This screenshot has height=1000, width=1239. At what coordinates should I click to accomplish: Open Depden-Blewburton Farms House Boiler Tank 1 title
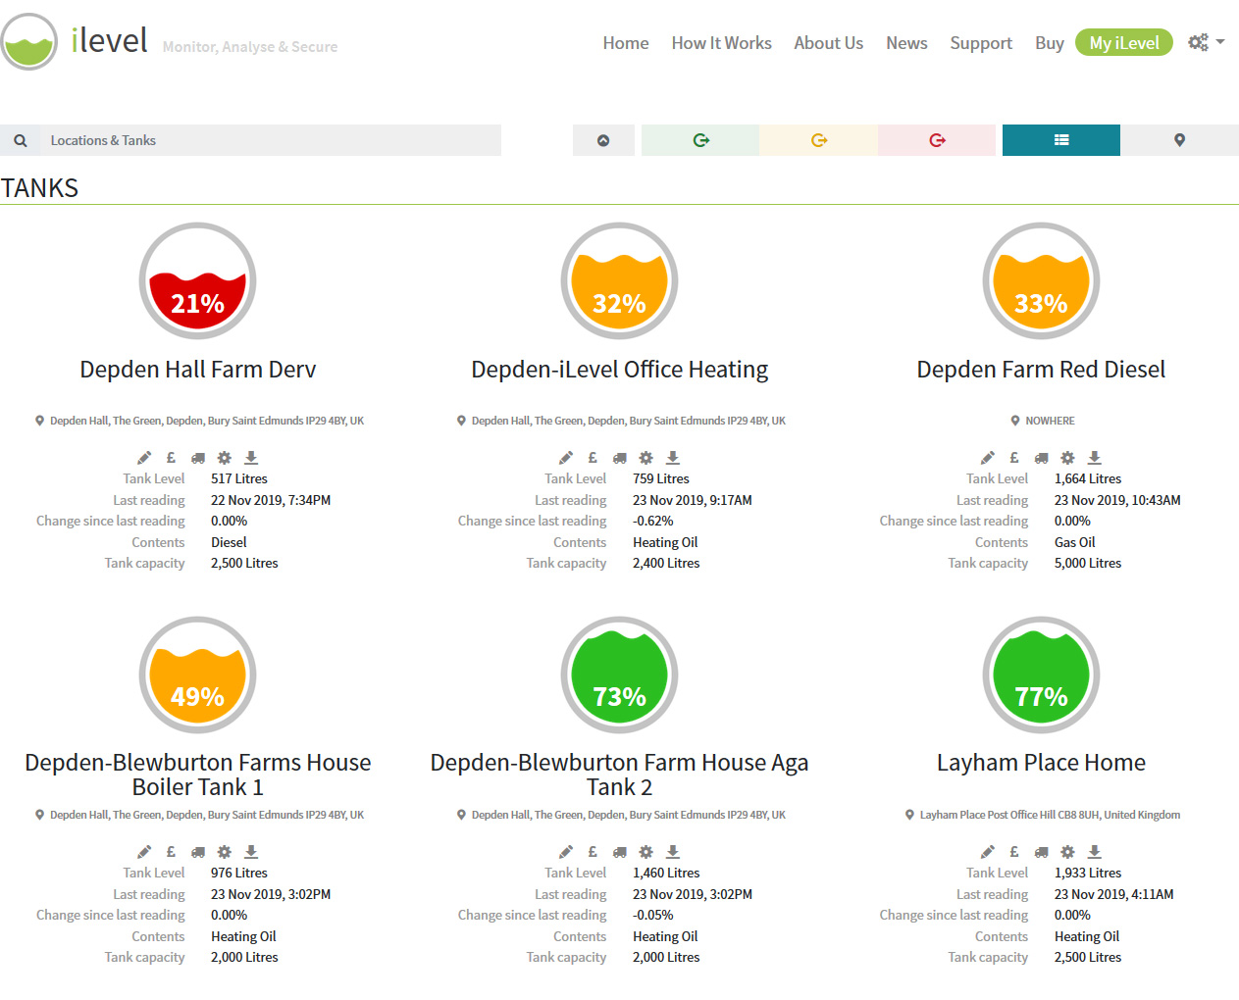(198, 775)
